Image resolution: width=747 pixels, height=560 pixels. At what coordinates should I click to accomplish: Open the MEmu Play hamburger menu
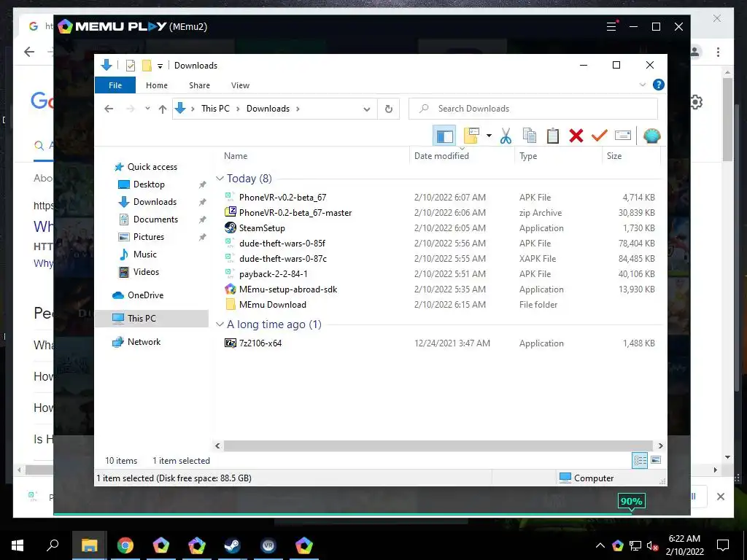pos(612,27)
